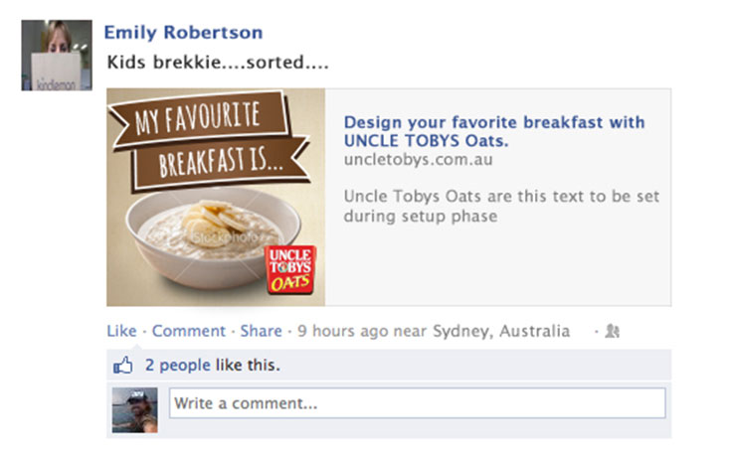Click the "Uncle Tobys Oats are this text" description
Viewport: 730px width, 457px height.
tap(501, 206)
